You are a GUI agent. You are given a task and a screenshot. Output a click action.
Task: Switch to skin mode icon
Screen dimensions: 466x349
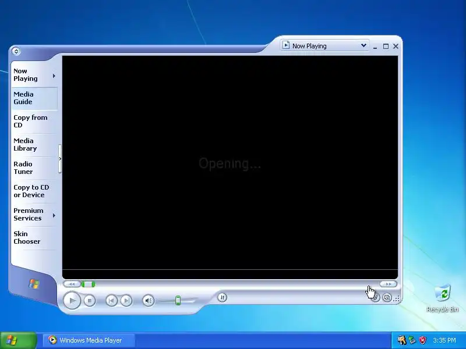pyautogui.click(x=387, y=297)
